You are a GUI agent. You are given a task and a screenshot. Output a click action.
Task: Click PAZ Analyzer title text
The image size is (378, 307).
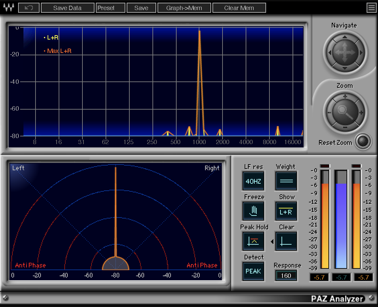(337, 299)
